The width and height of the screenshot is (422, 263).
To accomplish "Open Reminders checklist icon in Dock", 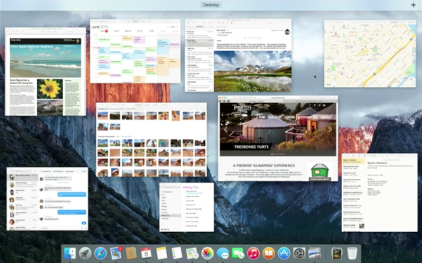I will click(177, 253).
